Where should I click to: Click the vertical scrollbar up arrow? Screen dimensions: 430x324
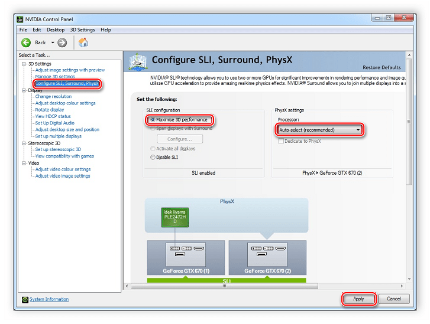[409, 55]
